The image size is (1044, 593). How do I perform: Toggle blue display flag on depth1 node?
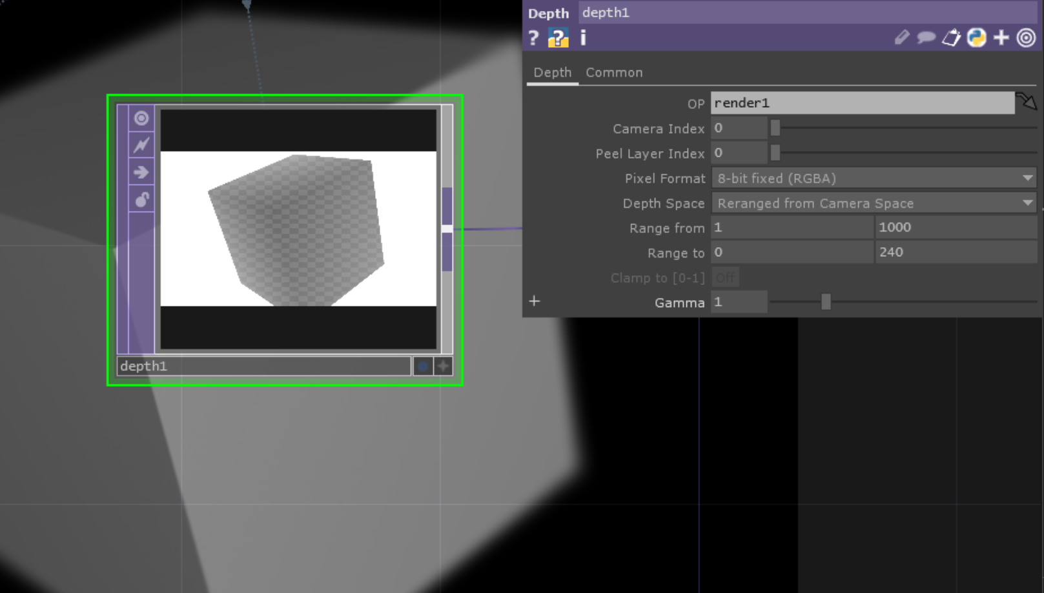[x=422, y=367]
